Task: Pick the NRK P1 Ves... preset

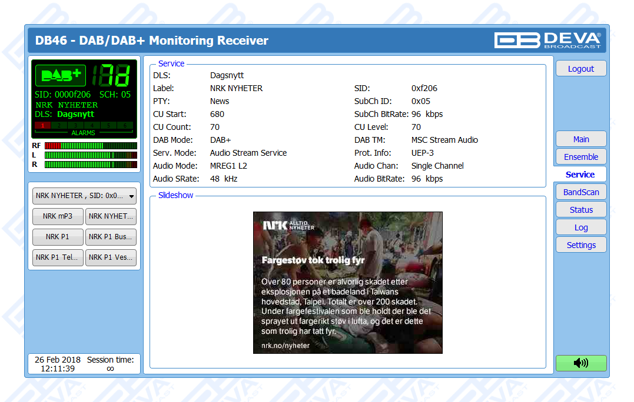Action: (111, 257)
